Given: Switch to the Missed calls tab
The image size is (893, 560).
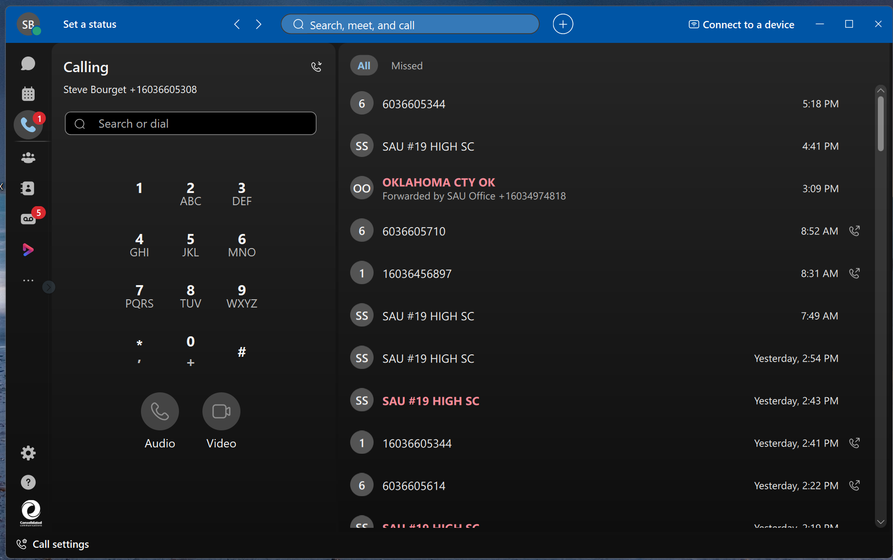Looking at the screenshot, I should (407, 66).
